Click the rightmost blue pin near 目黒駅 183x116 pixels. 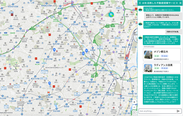coord(86,51)
